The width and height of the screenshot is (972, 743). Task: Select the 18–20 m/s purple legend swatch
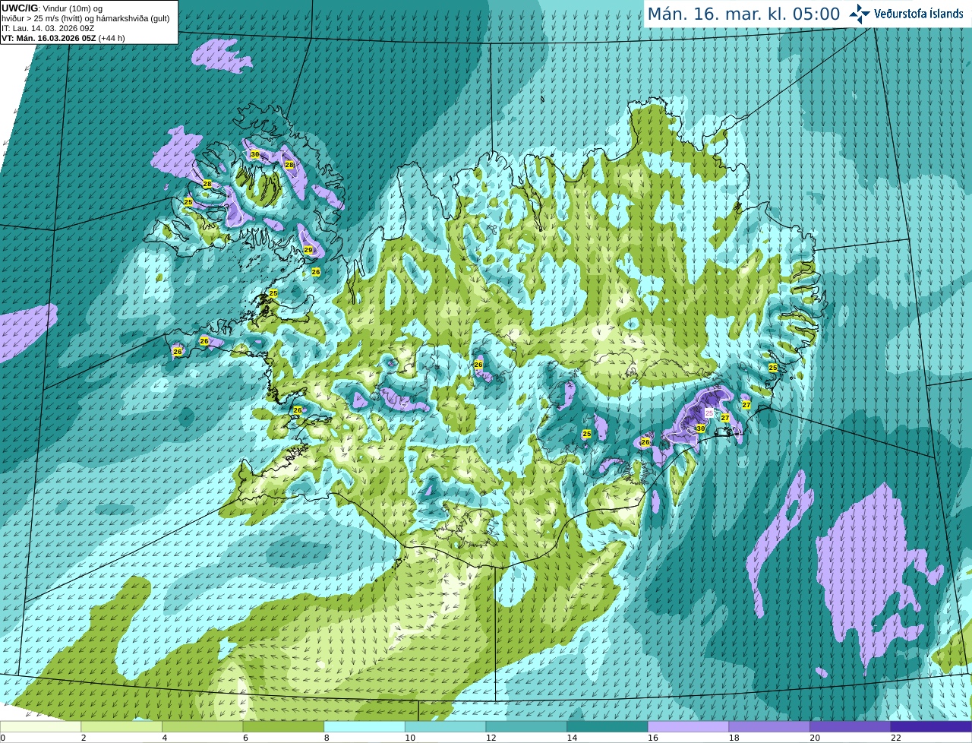point(769,727)
